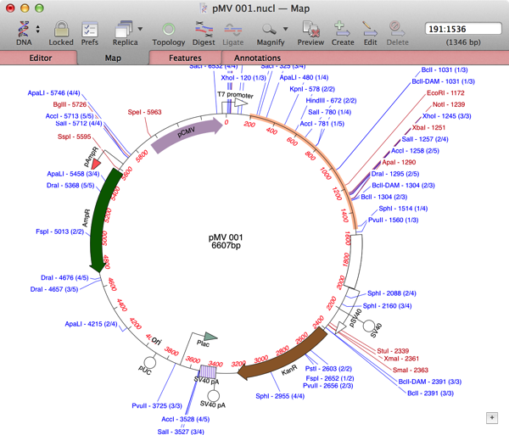Viewport: 509px width, 435px height.
Task: Expand the Replica dropdown arrow
Action: point(141,31)
